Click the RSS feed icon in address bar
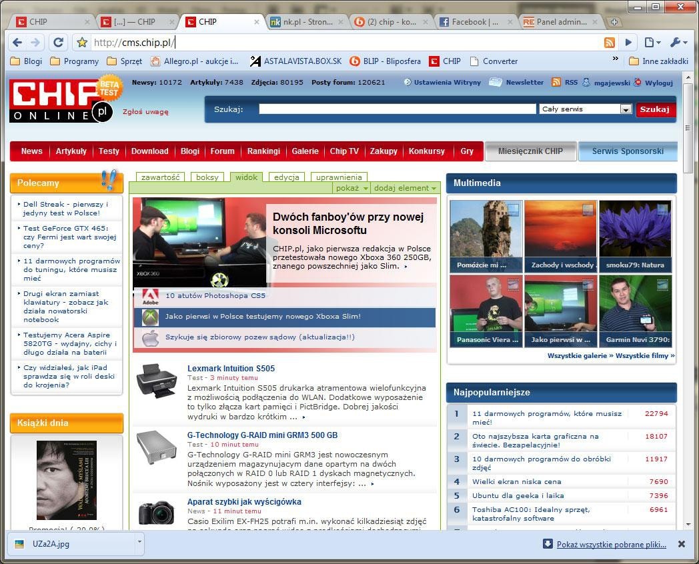 coord(609,42)
